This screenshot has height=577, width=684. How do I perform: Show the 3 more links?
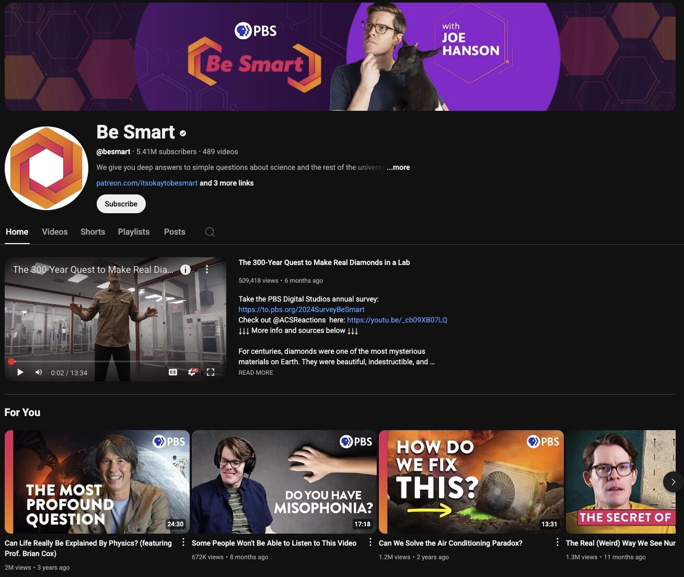click(227, 183)
